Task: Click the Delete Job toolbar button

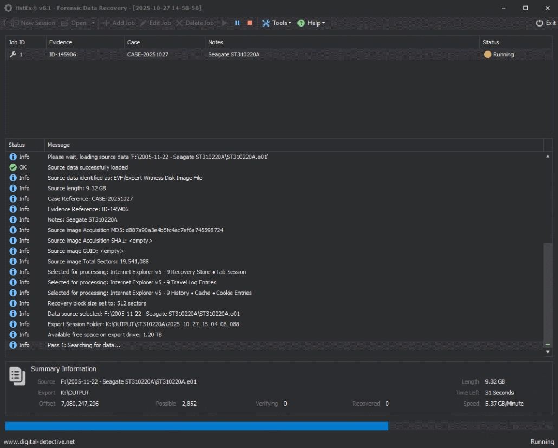Action: click(195, 23)
